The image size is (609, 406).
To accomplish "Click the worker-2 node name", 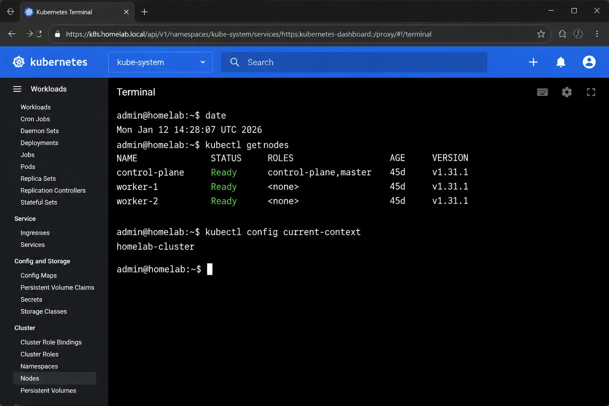I will pyautogui.click(x=137, y=201).
